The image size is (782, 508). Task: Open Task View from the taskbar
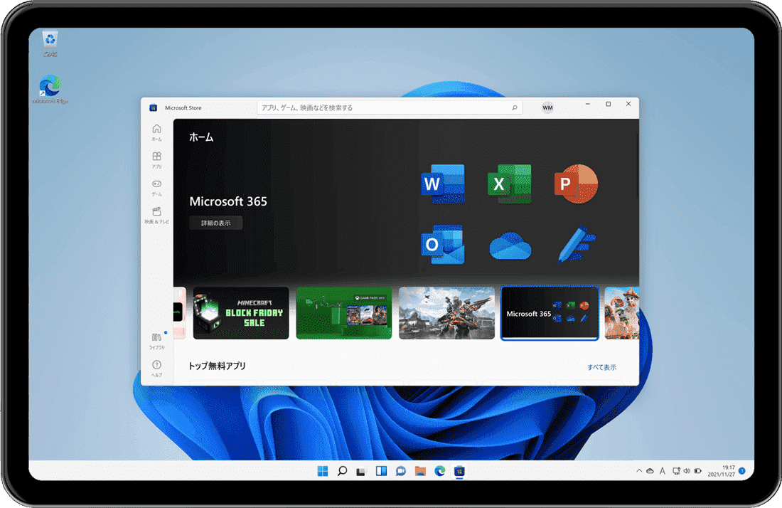point(362,471)
